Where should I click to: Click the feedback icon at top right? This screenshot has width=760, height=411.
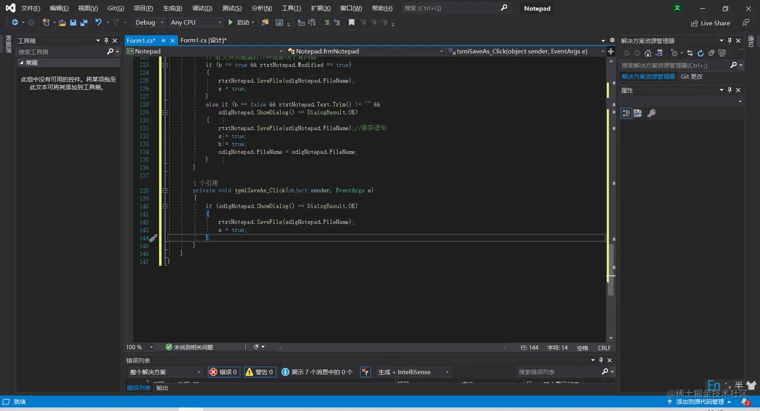click(746, 23)
